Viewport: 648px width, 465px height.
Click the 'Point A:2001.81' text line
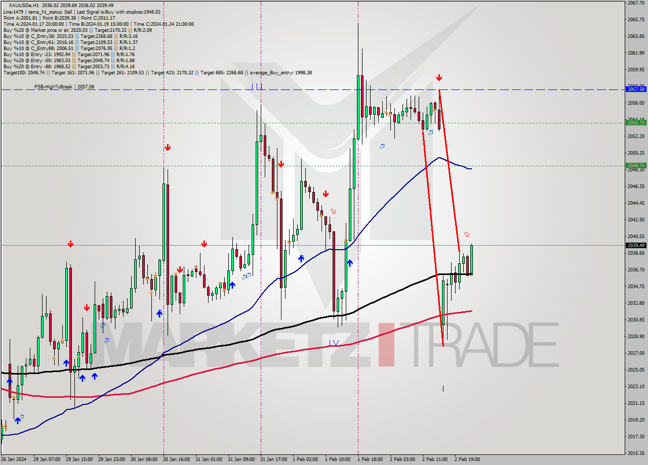tap(59, 18)
